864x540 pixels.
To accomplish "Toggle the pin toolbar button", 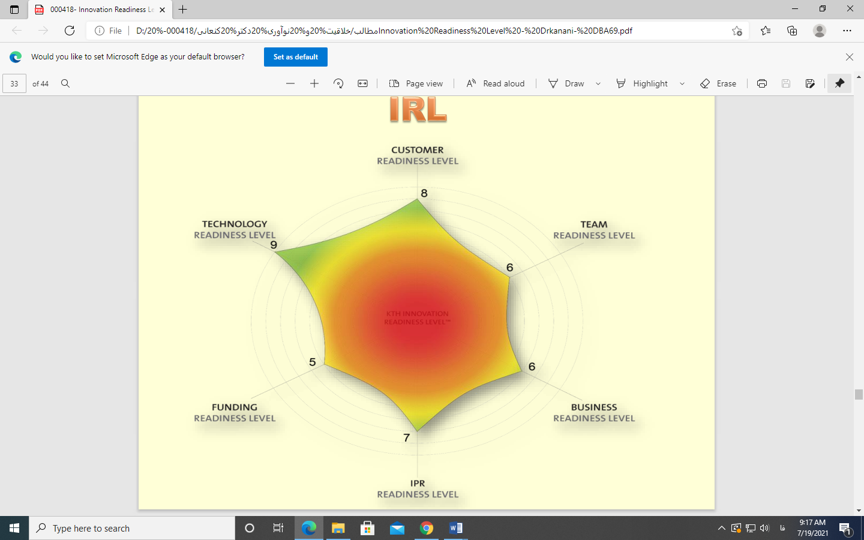I will (x=839, y=83).
